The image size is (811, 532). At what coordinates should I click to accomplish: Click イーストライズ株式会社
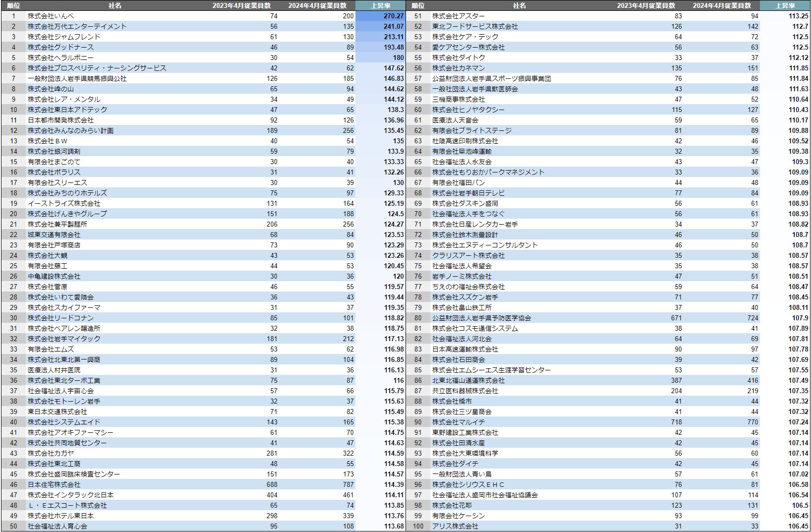64,203
